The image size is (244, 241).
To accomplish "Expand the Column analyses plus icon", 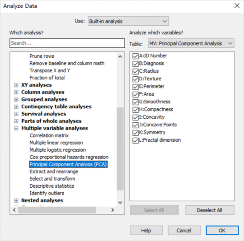I will [x=16, y=93].
